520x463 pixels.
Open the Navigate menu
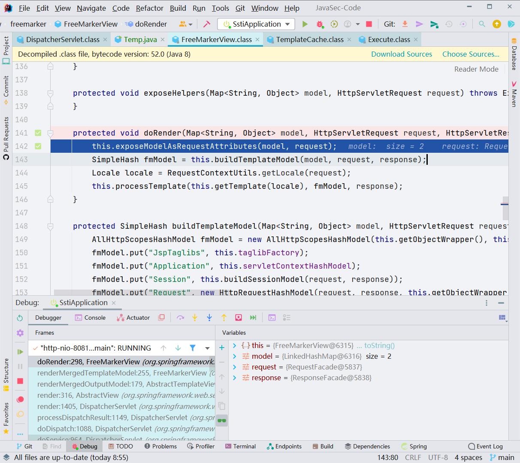[x=91, y=8]
